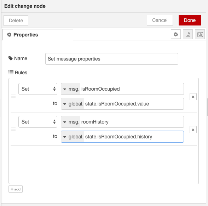
Task: Expand msg type selector for roomHistory
Action: point(71,122)
